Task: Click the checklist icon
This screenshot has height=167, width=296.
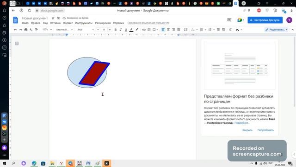Action: (x=193, y=30)
